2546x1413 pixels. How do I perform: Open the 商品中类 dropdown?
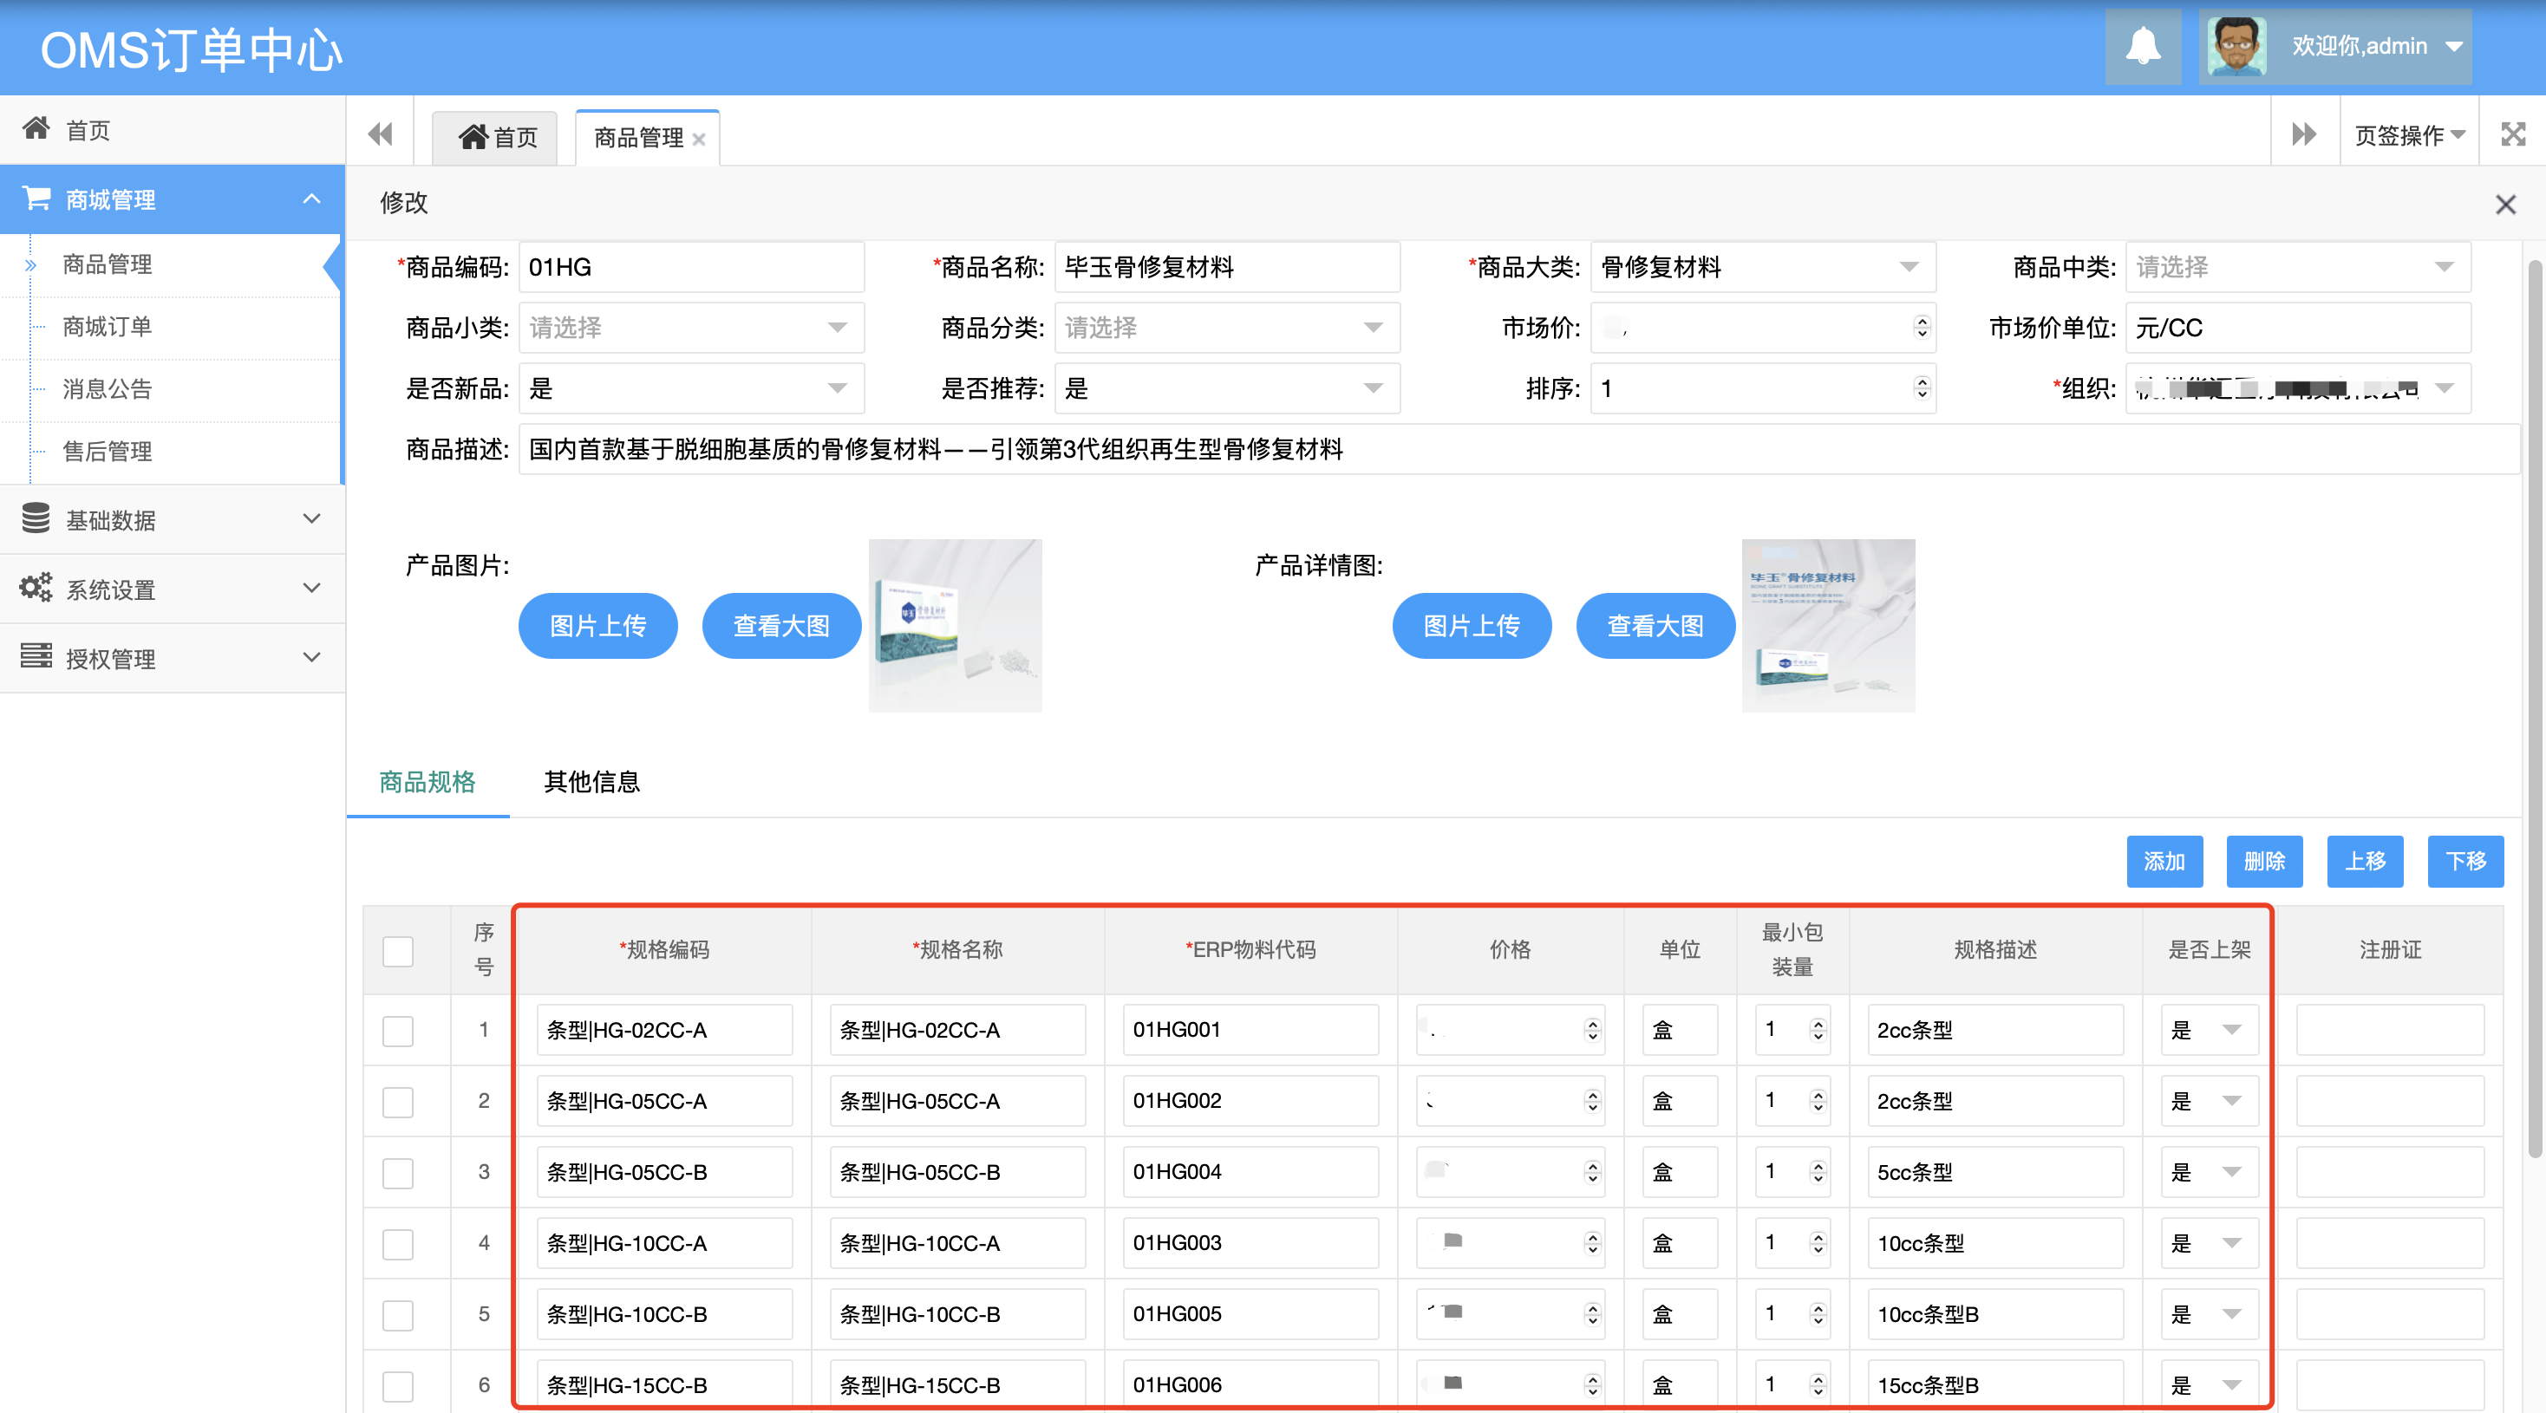point(2298,267)
